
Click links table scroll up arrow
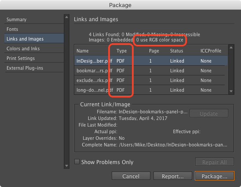coord(231,48)
